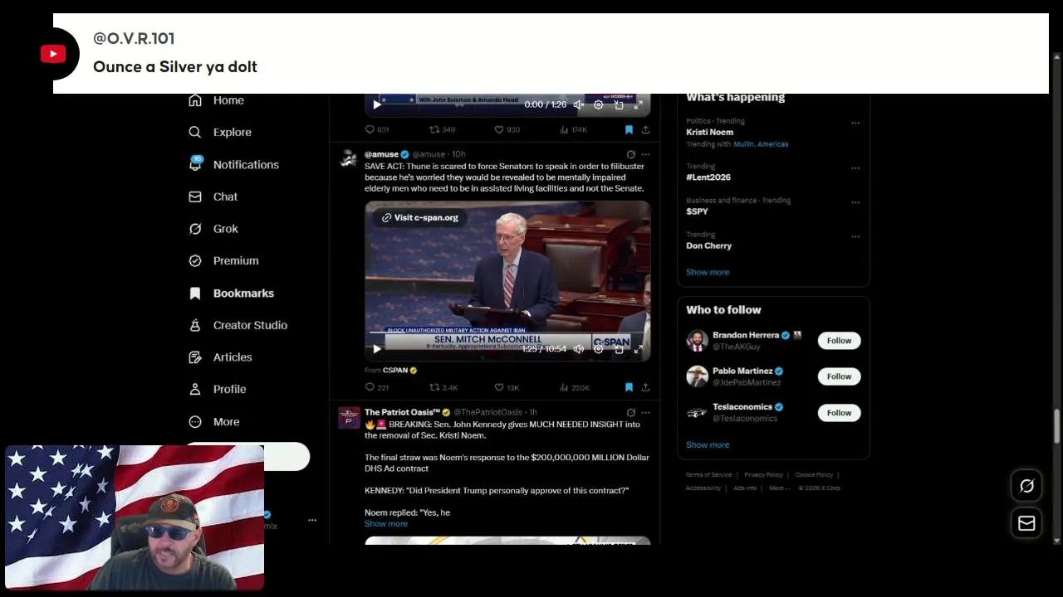Open Grok from the sidebar
Viewport: 1063px width, 597px height.
pos(213,229)
